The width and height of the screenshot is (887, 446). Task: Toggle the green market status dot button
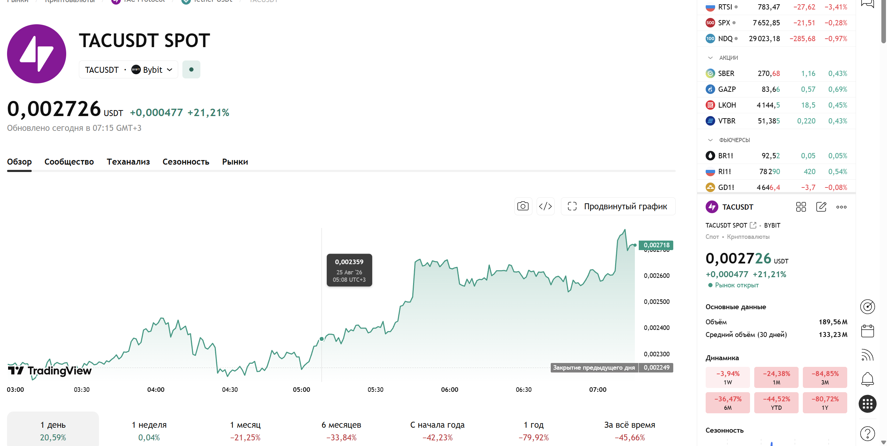(191, 70)
